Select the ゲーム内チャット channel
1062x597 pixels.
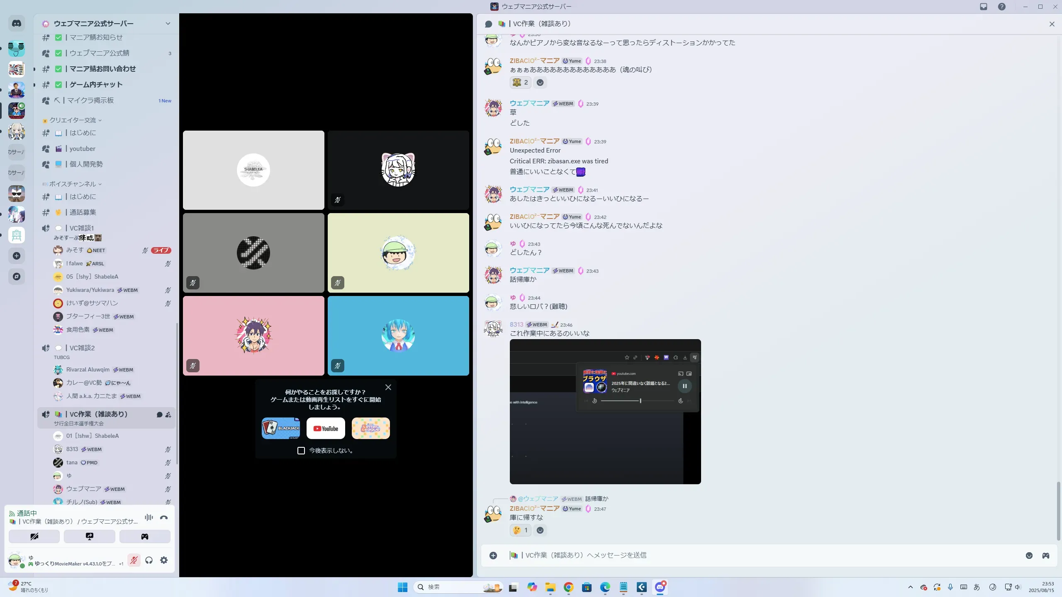click(96, 85)
